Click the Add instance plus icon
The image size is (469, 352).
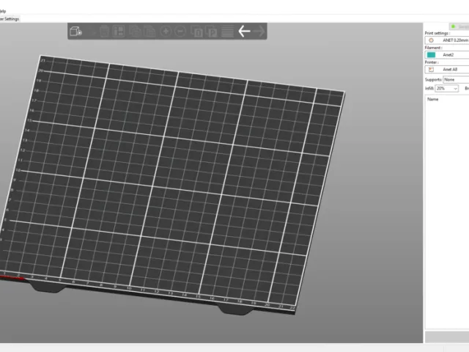(x=166, y=31)
